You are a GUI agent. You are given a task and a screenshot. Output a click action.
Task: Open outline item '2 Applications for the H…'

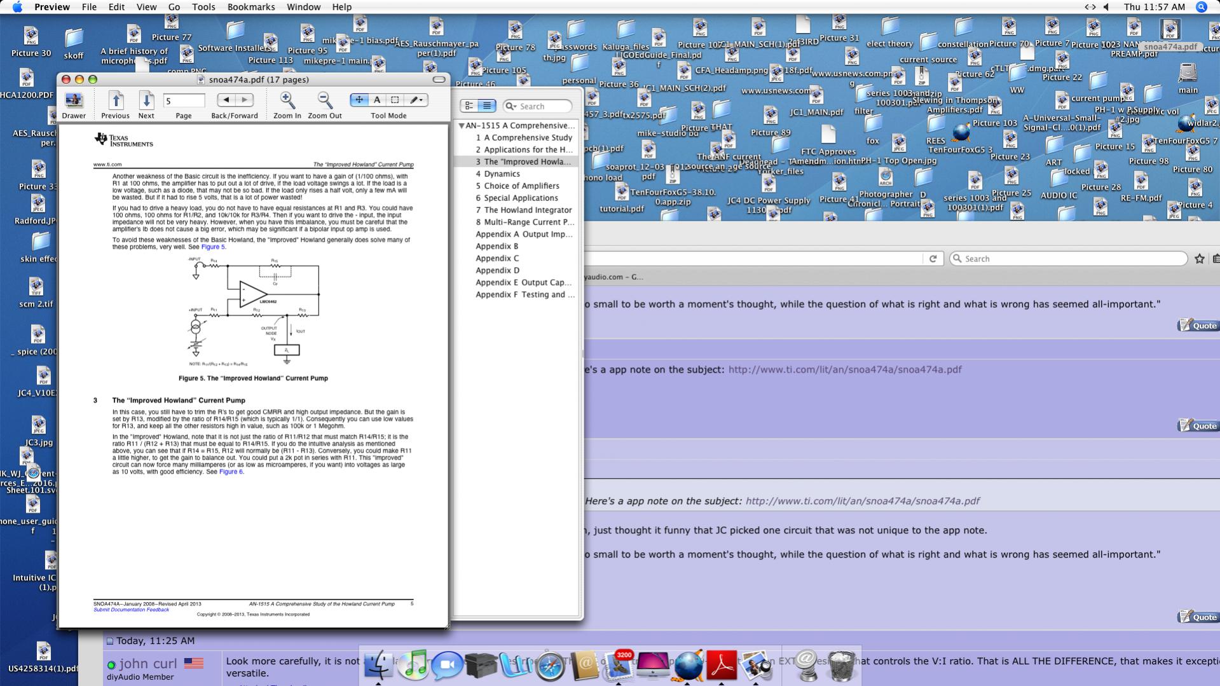524,149
